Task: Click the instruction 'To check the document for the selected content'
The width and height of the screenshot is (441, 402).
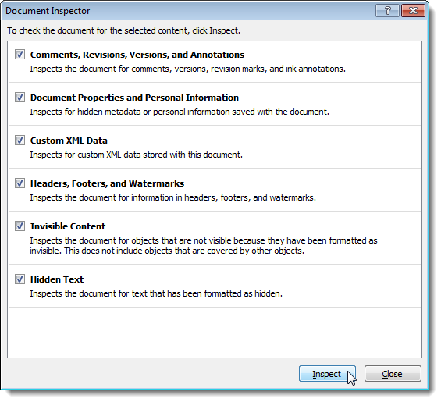Action: click(x=124, y=30)
